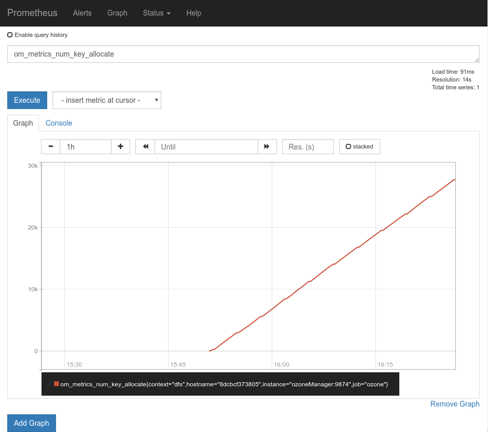Enable the query history checkbox
The image size is (488, 432).
coord(10,35)
